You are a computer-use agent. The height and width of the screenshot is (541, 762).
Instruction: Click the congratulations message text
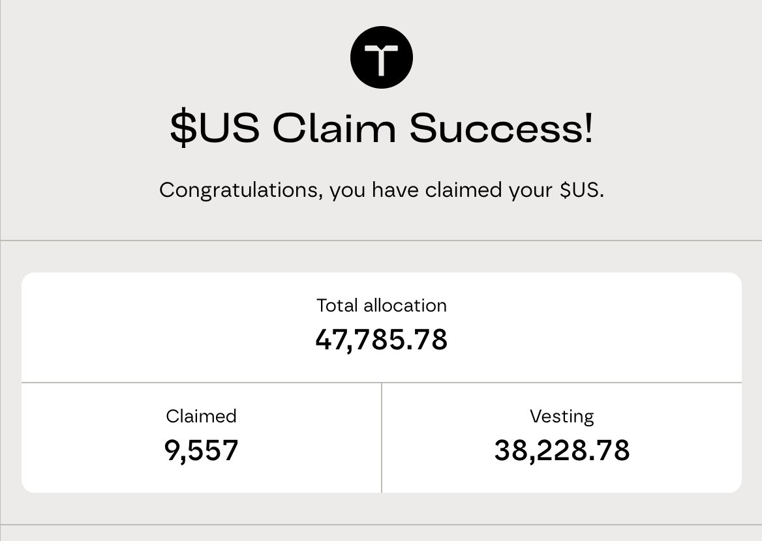382,190
